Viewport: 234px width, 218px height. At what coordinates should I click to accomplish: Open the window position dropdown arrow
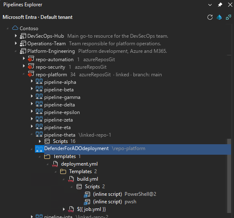tap(210, 5)
